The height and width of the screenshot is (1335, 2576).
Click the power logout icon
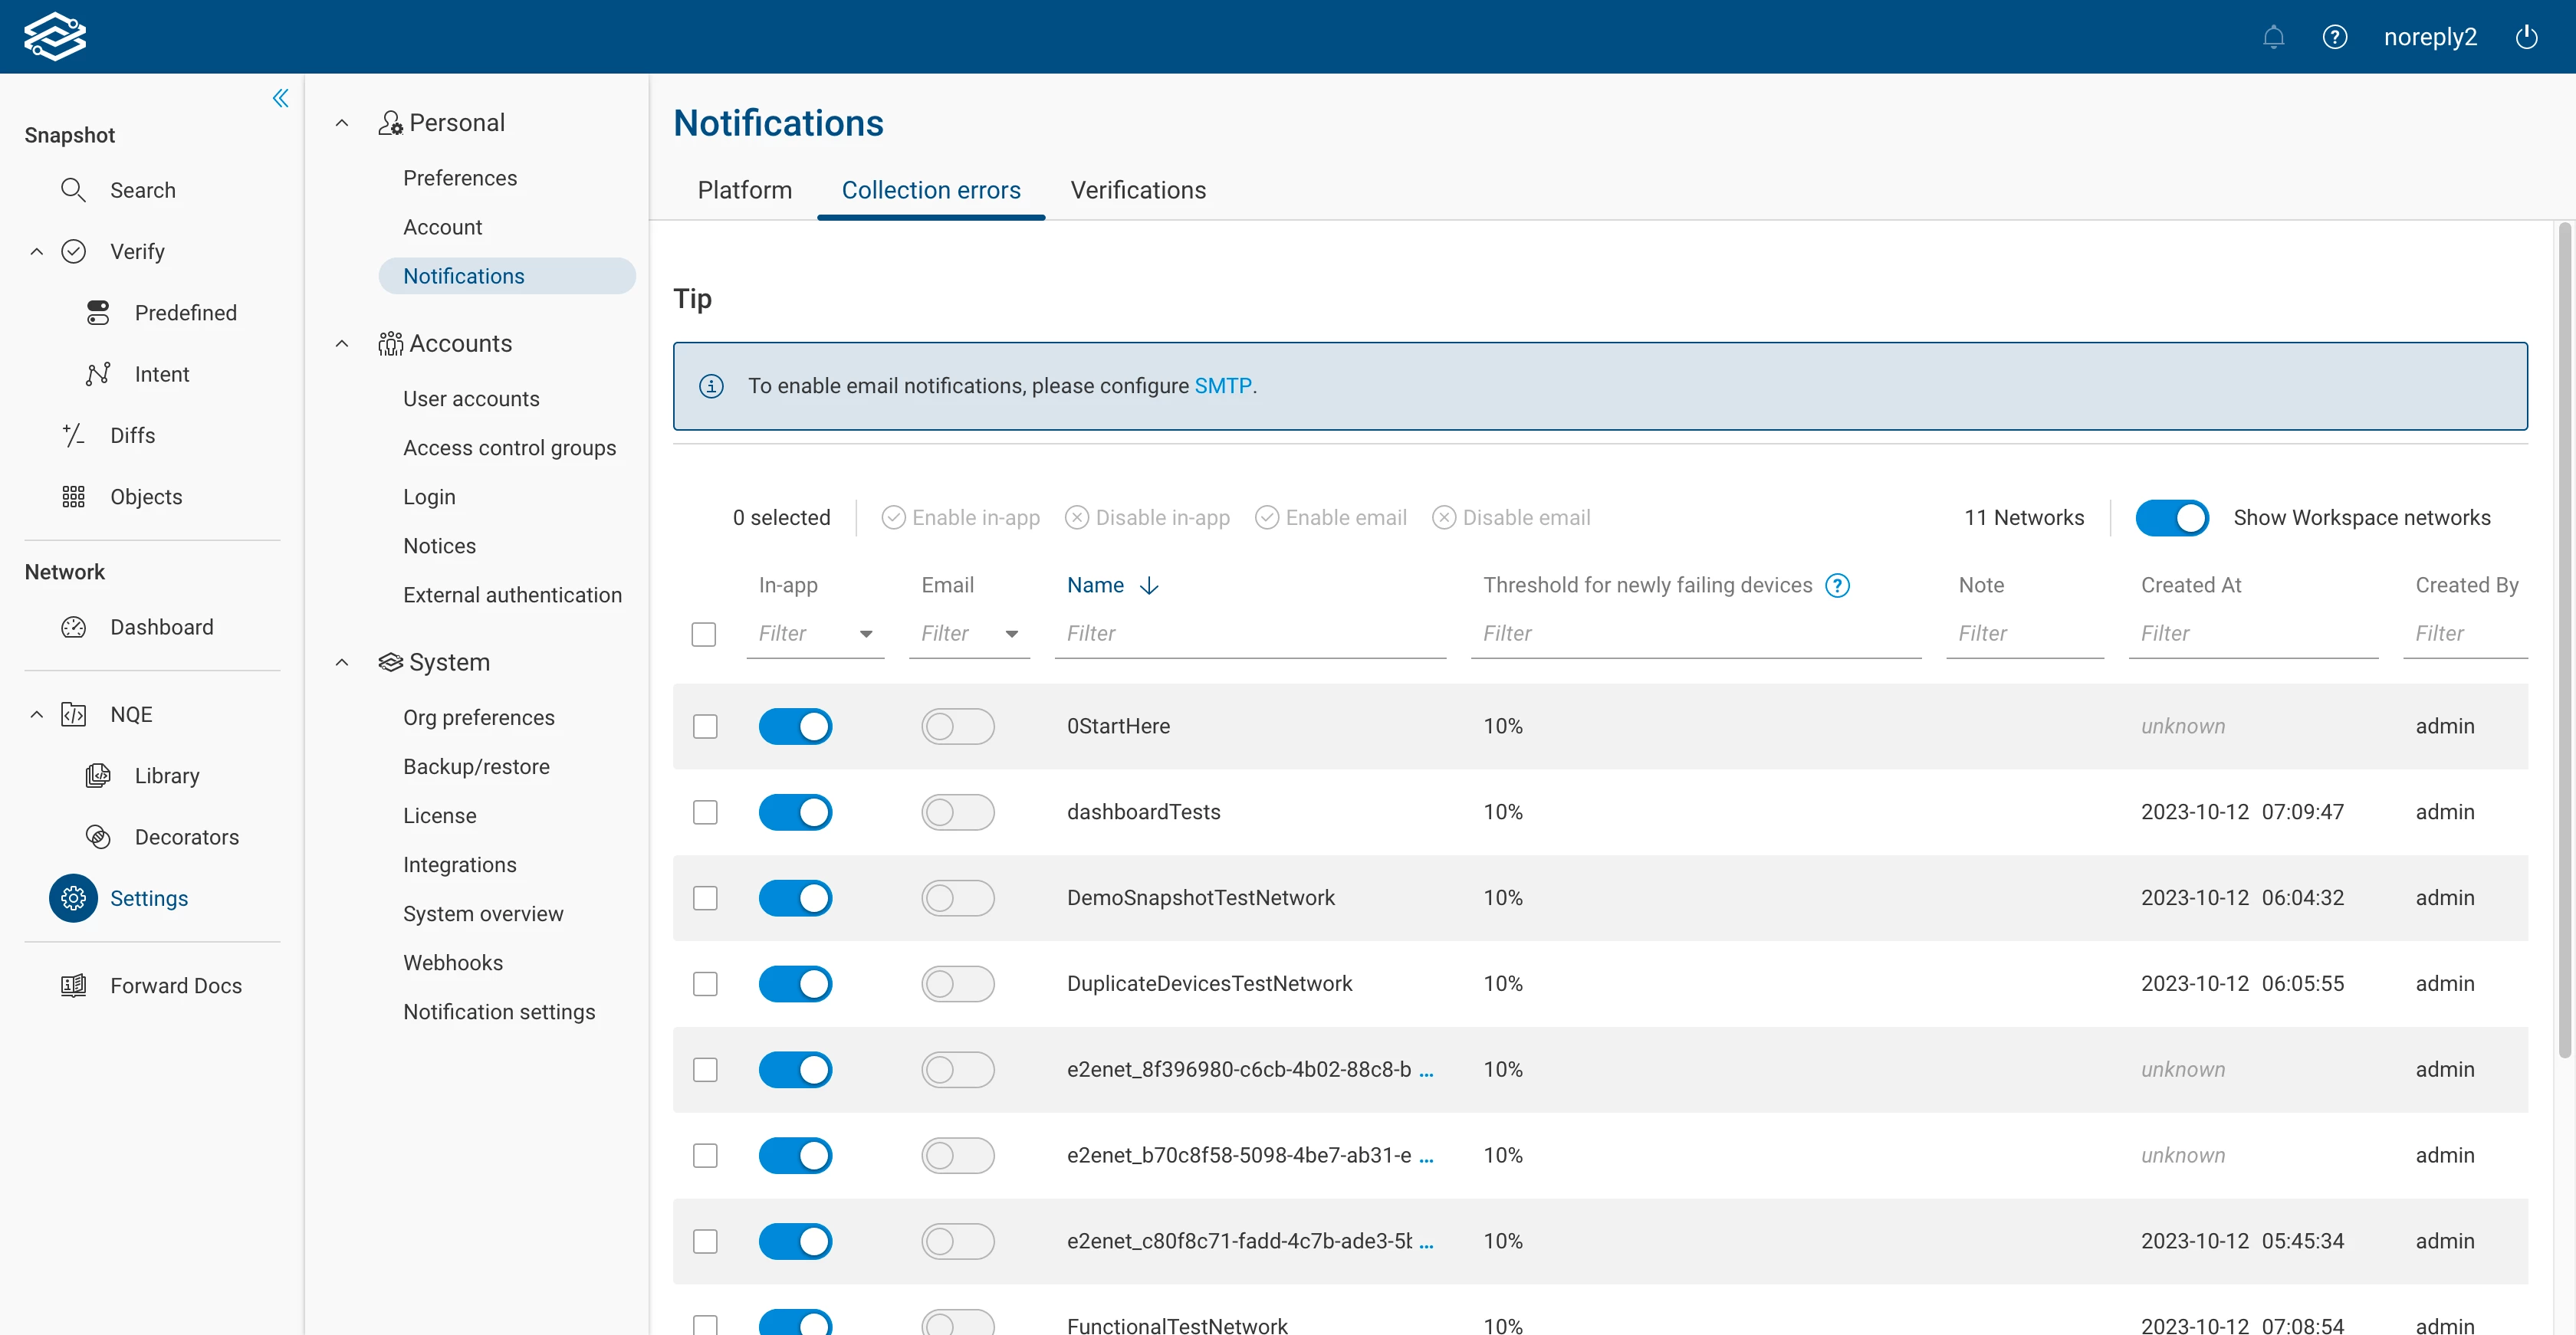point(2526,37)
